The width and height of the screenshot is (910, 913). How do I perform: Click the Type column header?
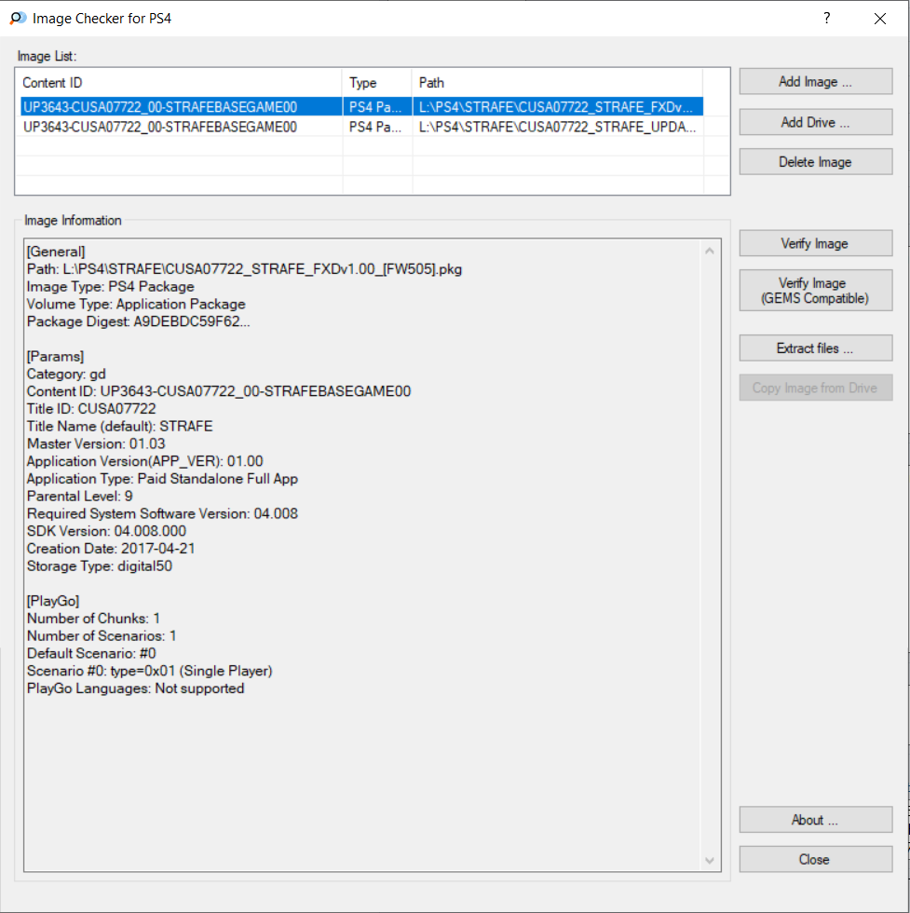(x=377, y=83)
